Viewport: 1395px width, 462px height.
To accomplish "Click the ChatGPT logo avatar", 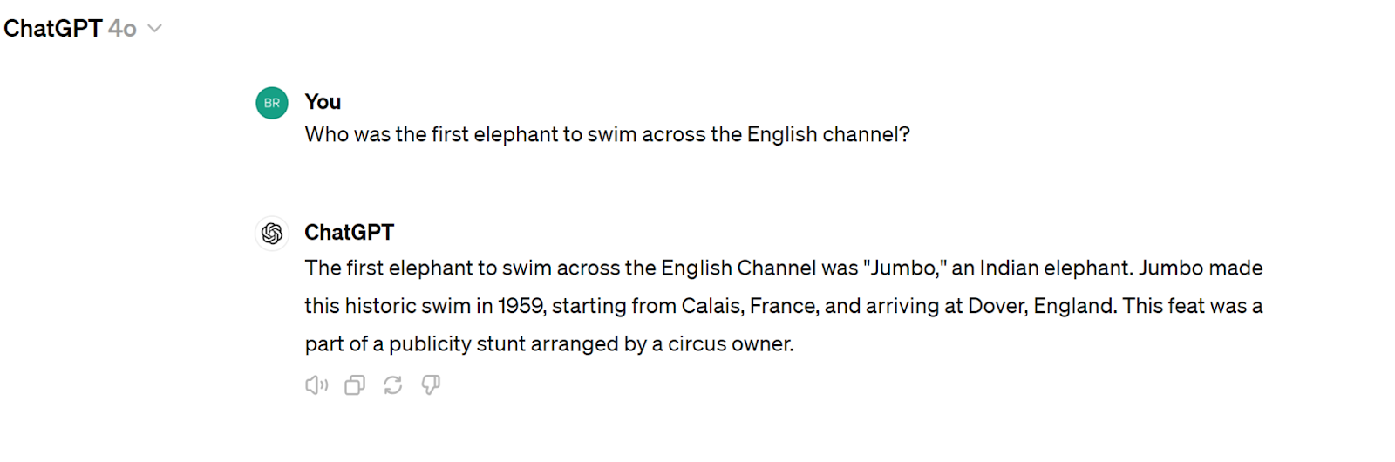I will tap(272, 234).
